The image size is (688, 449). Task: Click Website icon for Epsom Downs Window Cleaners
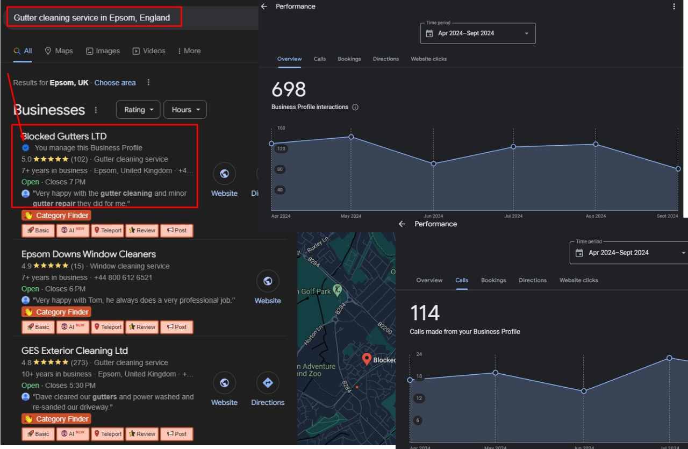pos(268,281)
